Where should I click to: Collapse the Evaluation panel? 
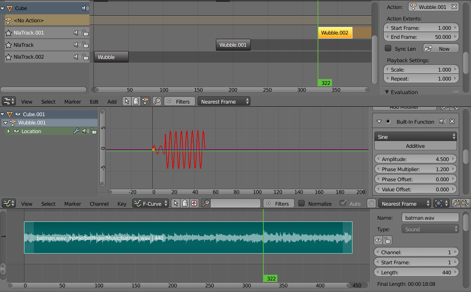[387, 92]
